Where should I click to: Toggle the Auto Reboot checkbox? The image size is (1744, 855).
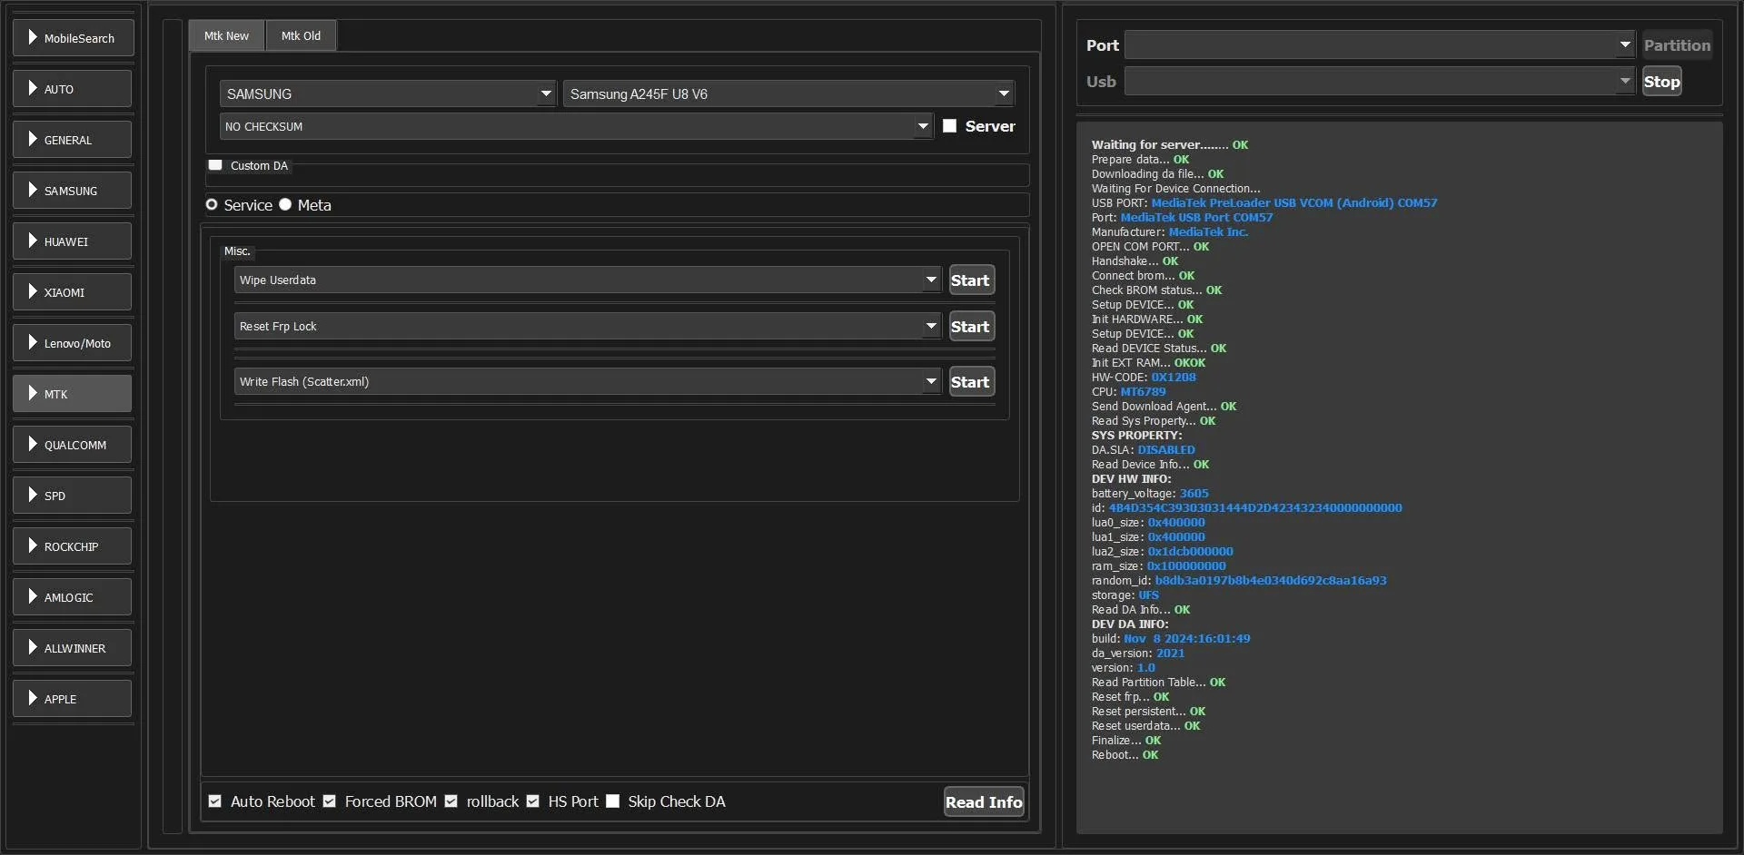pos(215,801)
